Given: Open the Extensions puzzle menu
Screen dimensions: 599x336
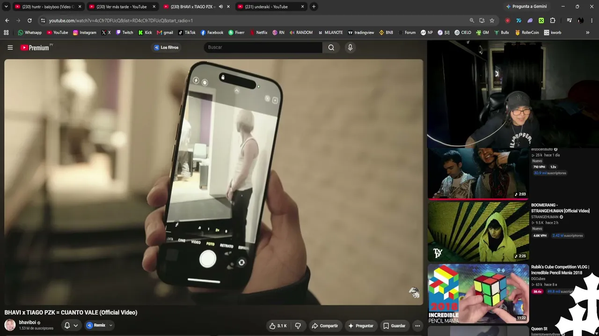Looking at the screenshot, I should click(x=553, y=21).
